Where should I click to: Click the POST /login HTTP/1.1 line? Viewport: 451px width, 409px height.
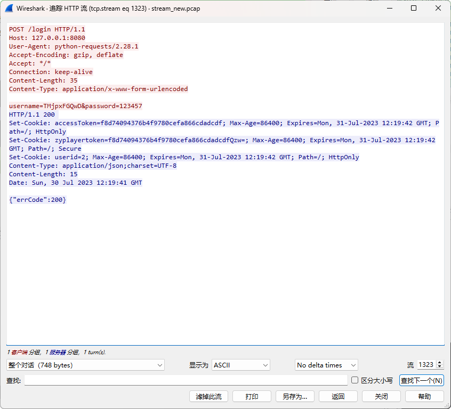(47, 29)
